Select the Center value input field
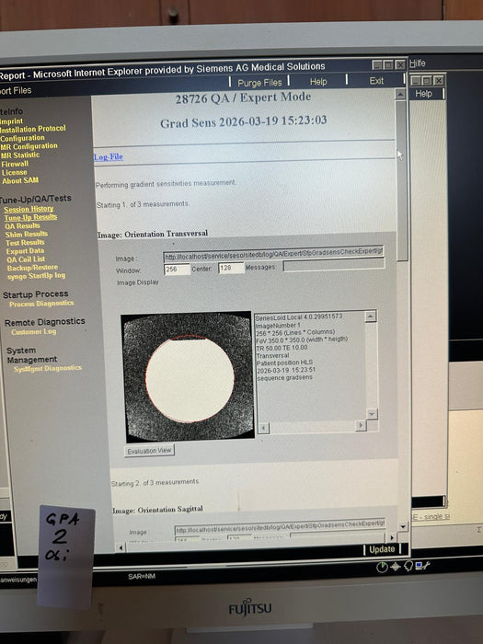Image resolution: width=483 pixels, height=644 pixels. pos(231,268)
